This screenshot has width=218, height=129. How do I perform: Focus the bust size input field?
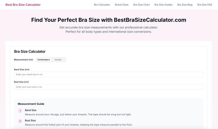tap(109, 87)
